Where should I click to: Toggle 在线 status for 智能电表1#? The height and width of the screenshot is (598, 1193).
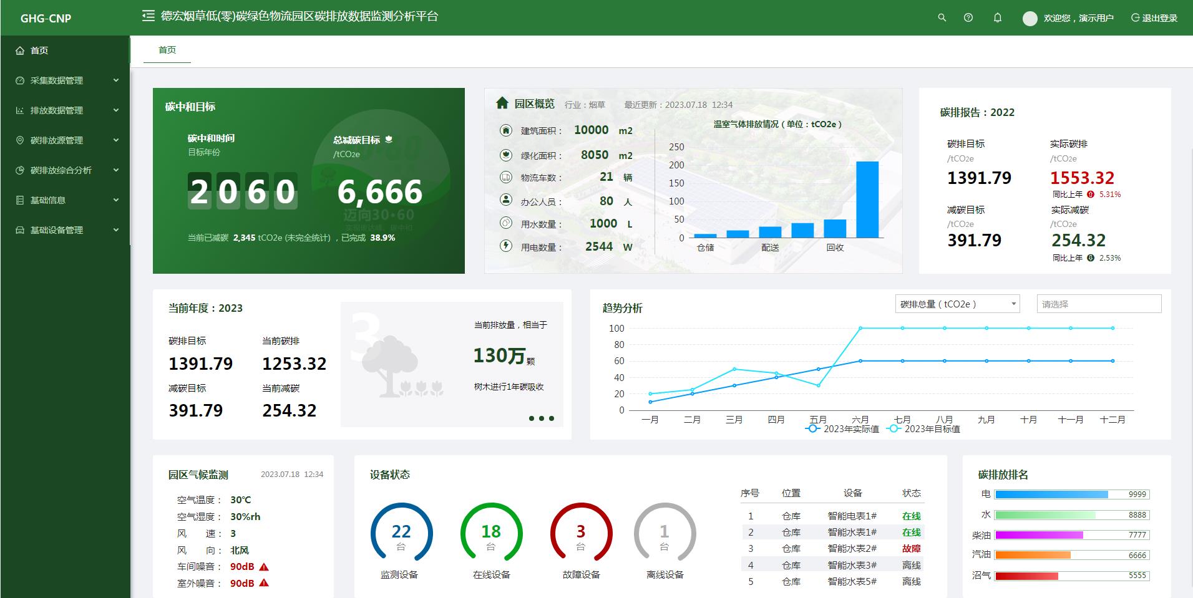tap(913, 516)
